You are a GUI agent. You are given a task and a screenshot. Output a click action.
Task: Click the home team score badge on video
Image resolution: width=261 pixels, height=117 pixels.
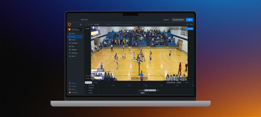pos(137,29)
